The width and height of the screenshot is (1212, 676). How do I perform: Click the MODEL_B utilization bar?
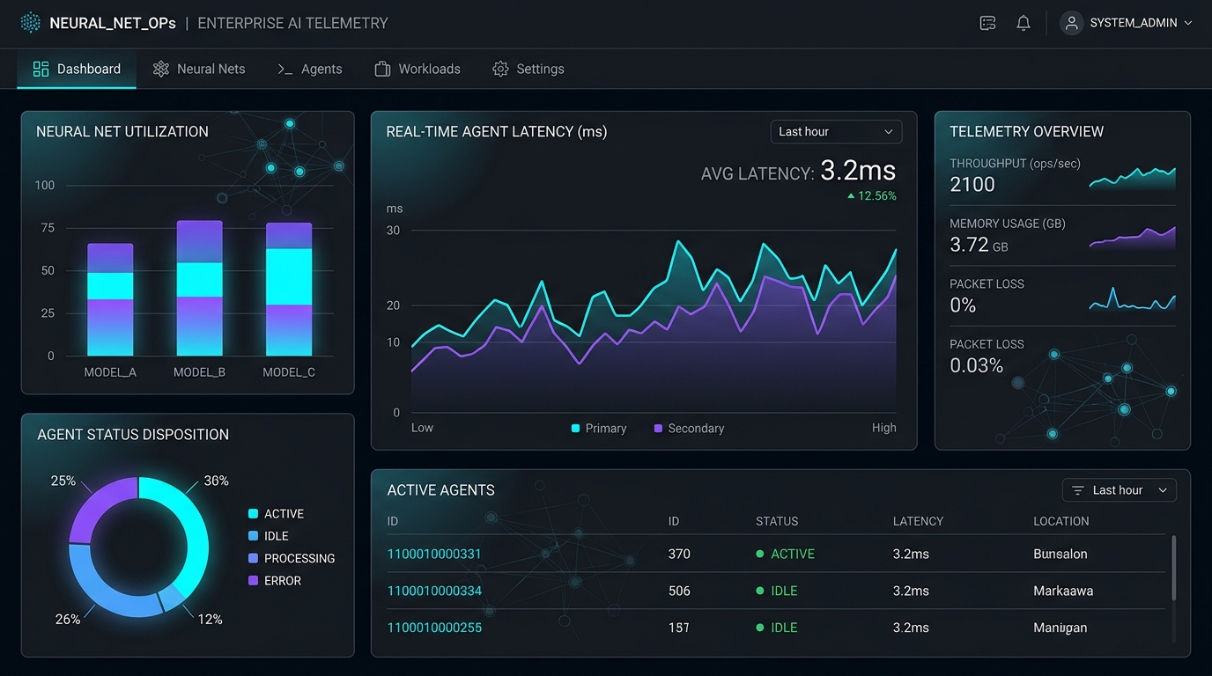click(199, 288)
